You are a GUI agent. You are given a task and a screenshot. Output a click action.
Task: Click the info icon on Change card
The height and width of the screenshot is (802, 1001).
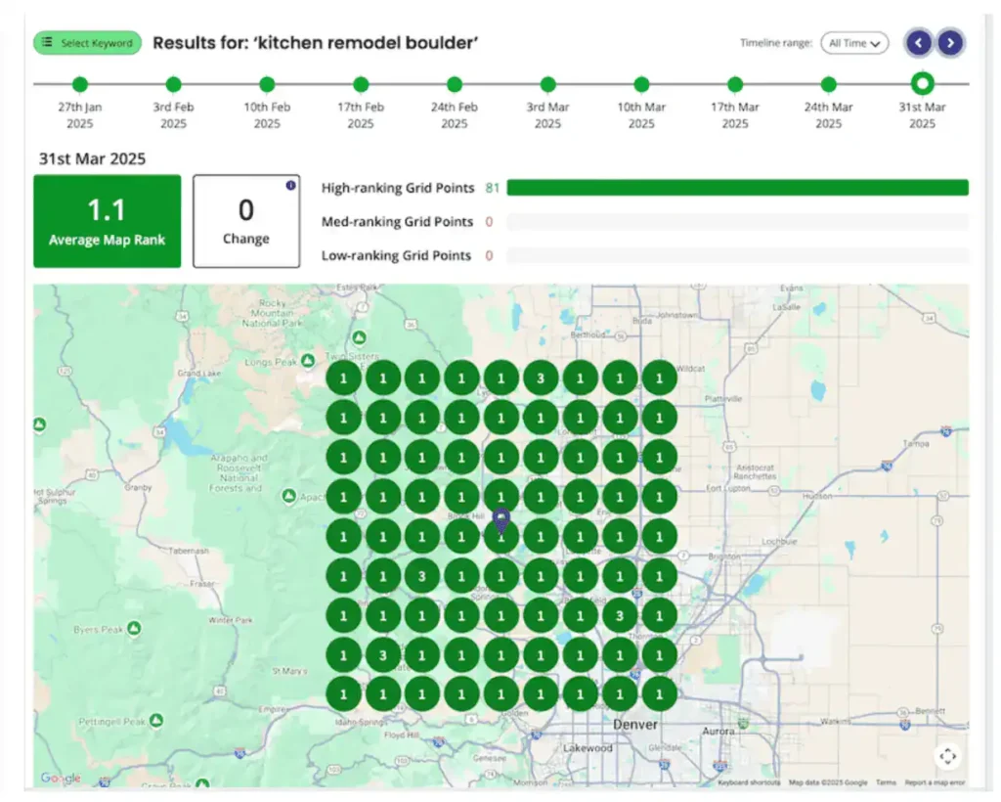pyautogui.click(x=290, y=185)
